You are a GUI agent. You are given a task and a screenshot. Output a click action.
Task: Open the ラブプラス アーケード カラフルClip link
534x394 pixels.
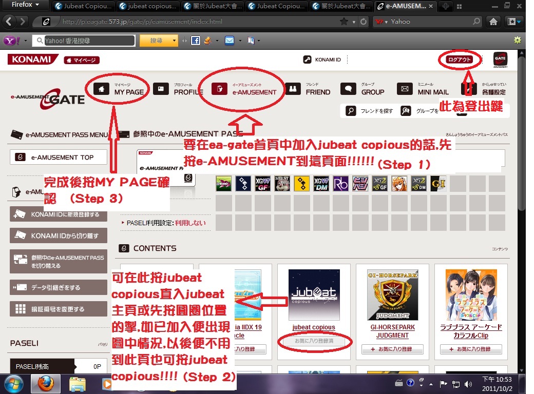coord(471,331)
